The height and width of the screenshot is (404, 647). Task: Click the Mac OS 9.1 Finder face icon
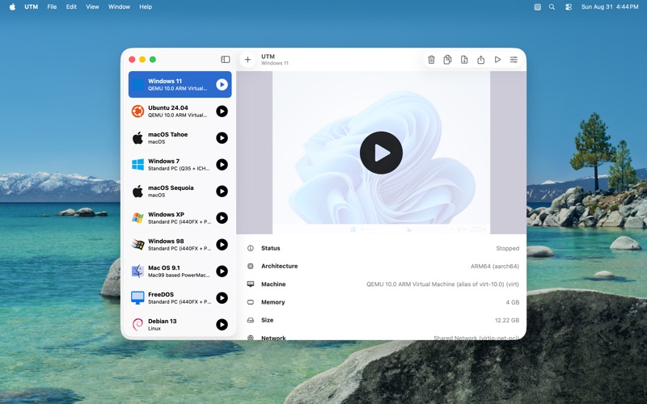pos(137,271)
